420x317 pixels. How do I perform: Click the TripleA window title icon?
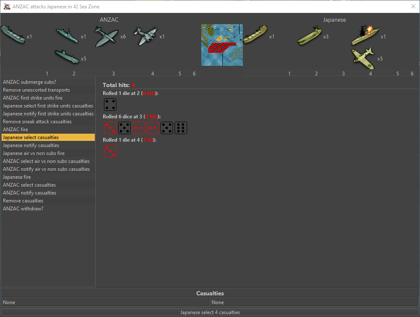(x=7, y=6)
